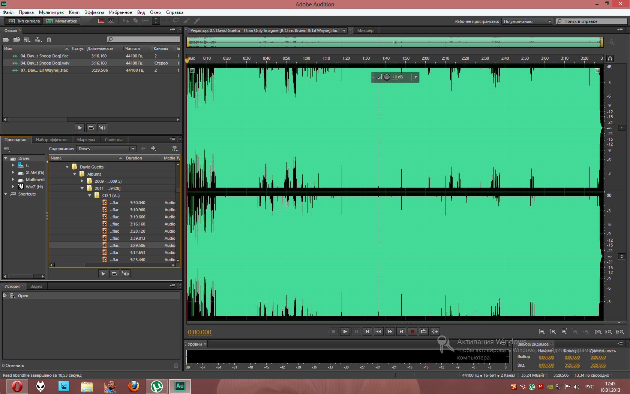Toggle Spectral Frequency Display

coord(101,21)
